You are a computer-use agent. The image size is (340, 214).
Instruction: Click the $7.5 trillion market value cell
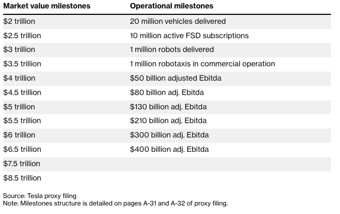point(22,164)
